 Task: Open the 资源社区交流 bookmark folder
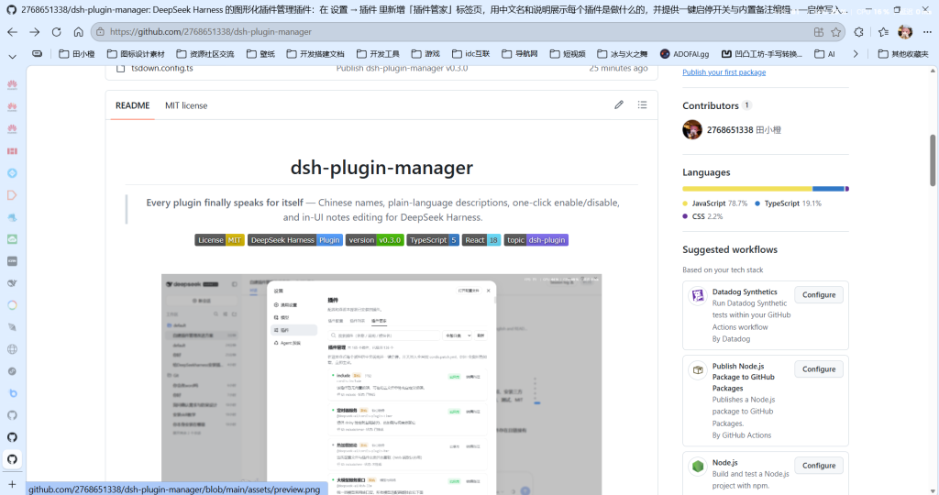205,54
